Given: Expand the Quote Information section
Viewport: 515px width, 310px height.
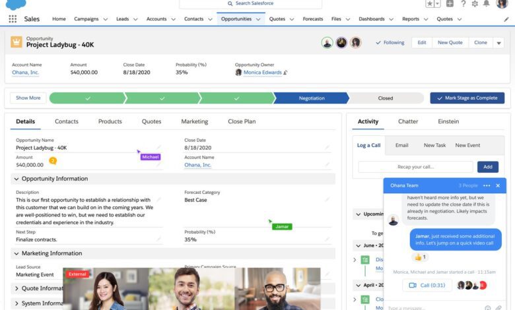Looking at the screenshot, I should [16, 289].
